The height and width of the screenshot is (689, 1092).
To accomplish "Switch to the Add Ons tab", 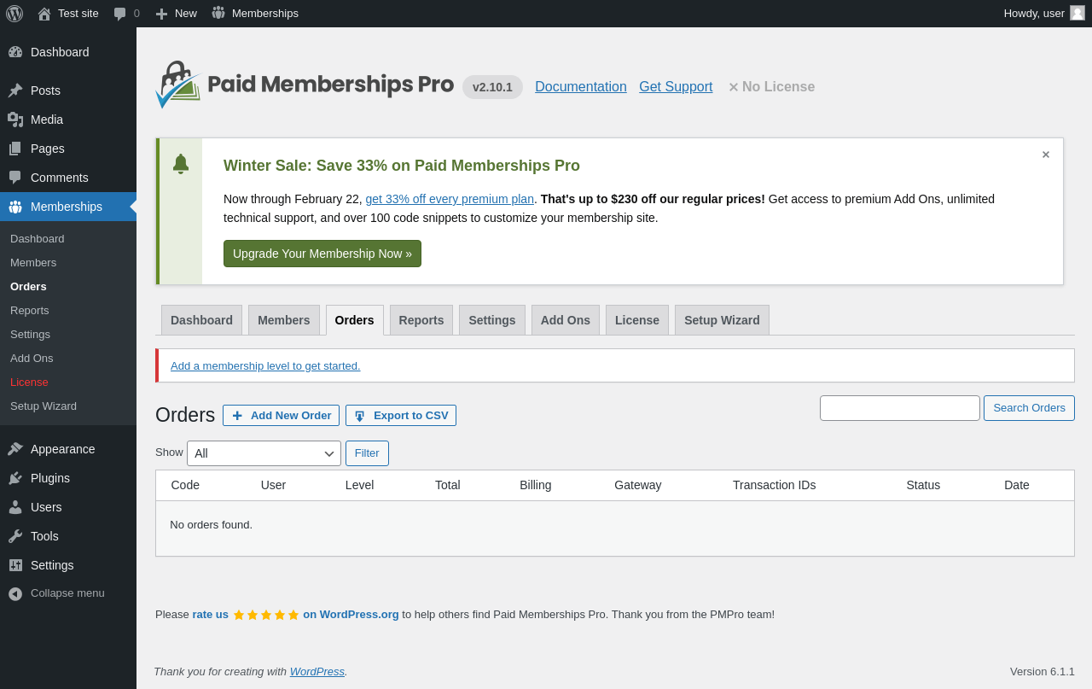I will point(566,320).
